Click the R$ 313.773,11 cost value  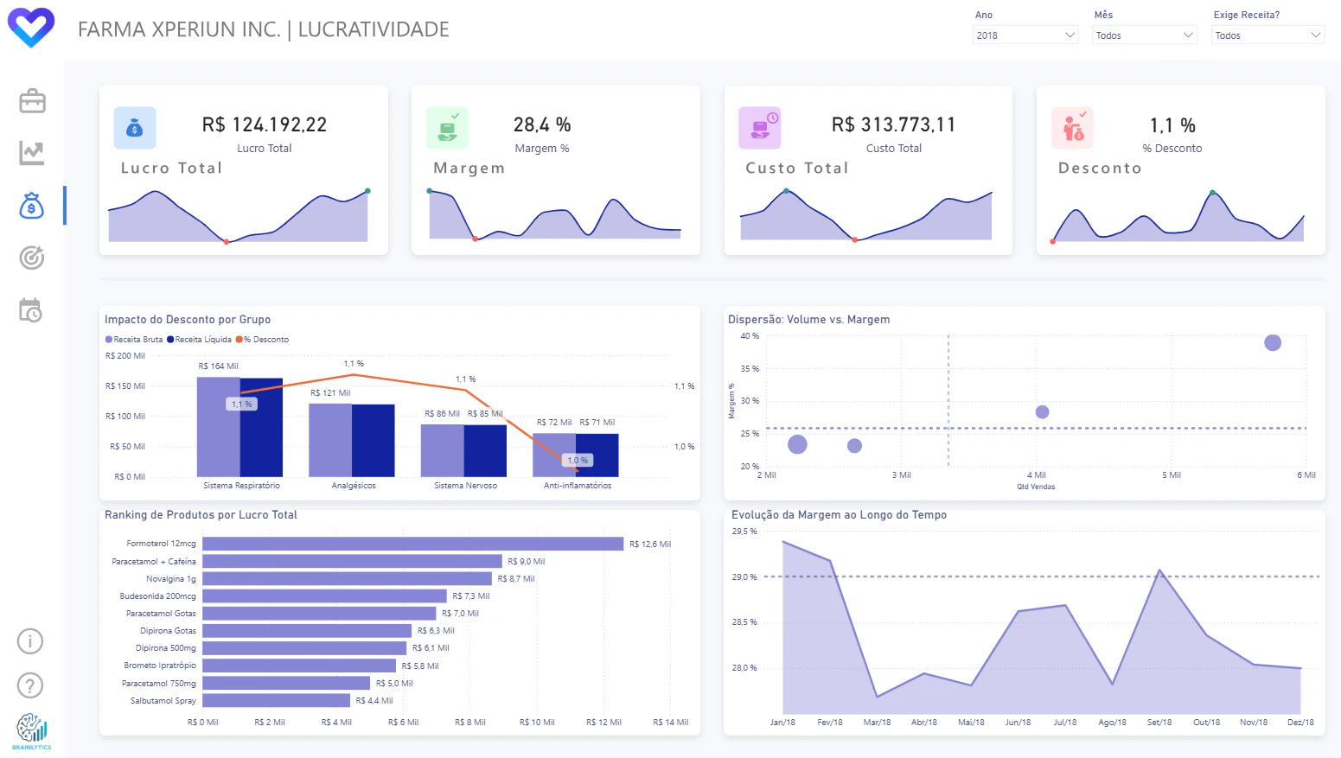point(894,124)
